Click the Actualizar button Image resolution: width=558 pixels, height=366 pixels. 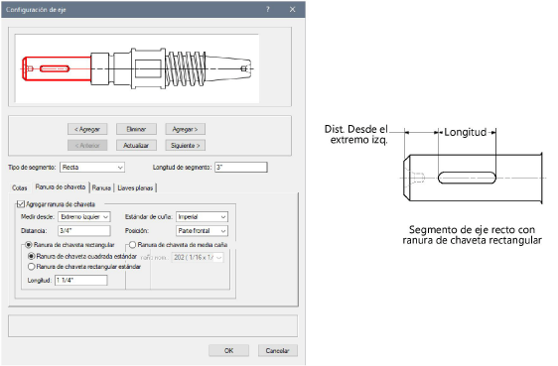pyautogui.click(x=136, y=146)
